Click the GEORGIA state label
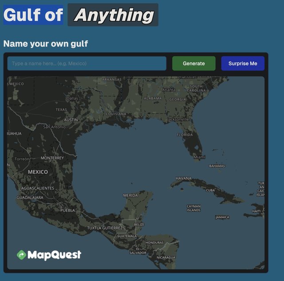Viewport: 284px width, 281px height. [x=177, y=99]
